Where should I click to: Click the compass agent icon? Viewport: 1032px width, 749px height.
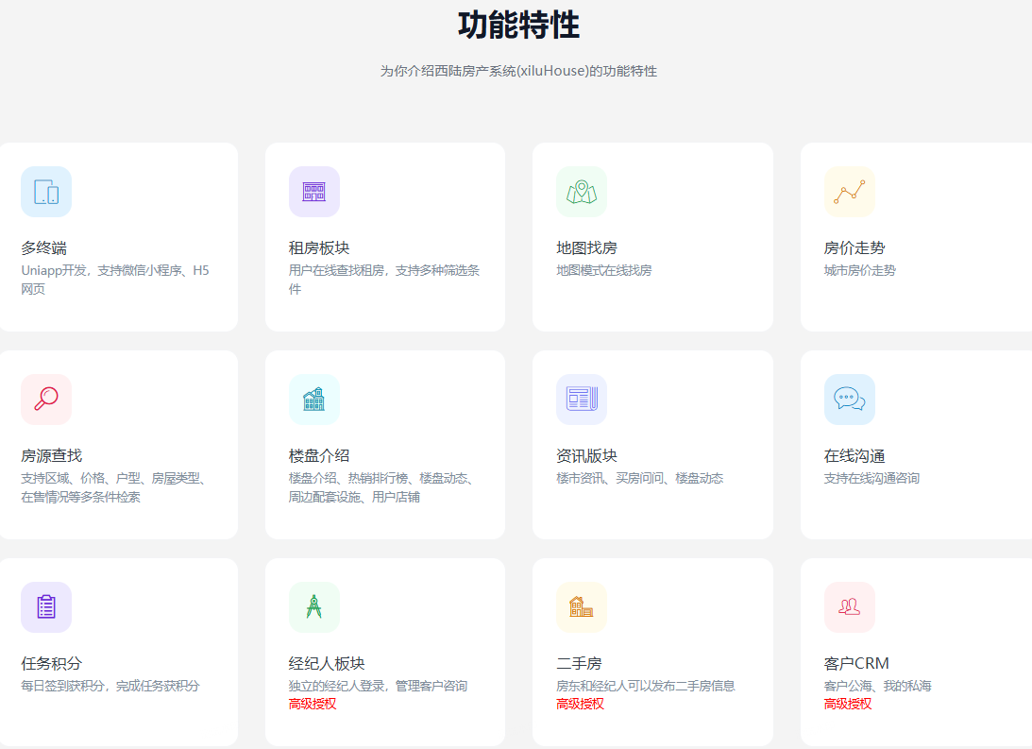pos(313,607)
